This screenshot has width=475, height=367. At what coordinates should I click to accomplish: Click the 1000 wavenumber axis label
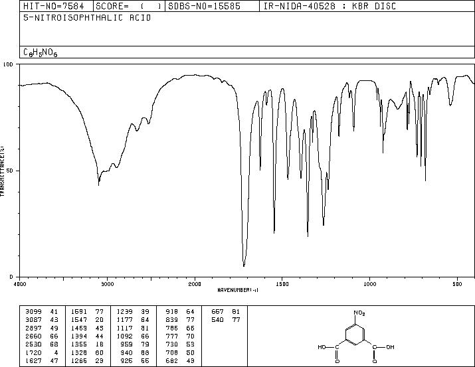pyautogui.click(x=369, y=284)
